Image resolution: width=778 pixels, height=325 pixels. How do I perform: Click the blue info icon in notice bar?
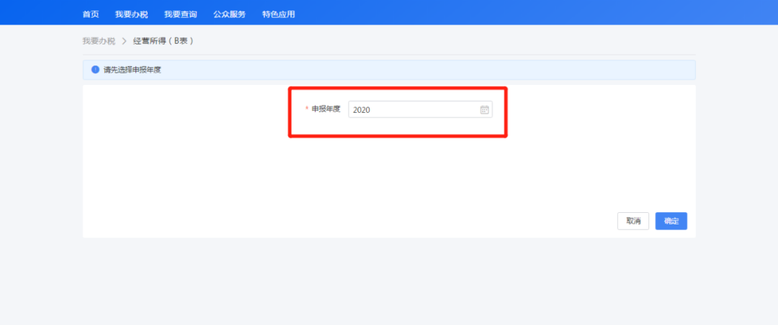pyautogui.click(x=95, y=70)
